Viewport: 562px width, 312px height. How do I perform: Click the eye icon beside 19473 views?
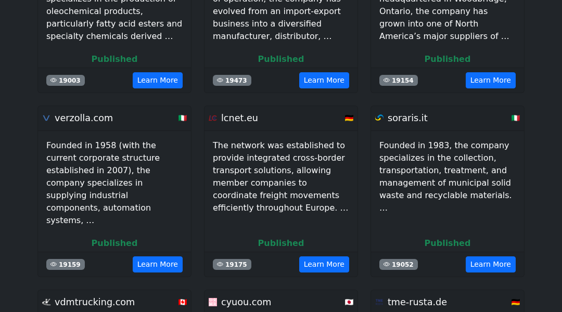(220, 80)
